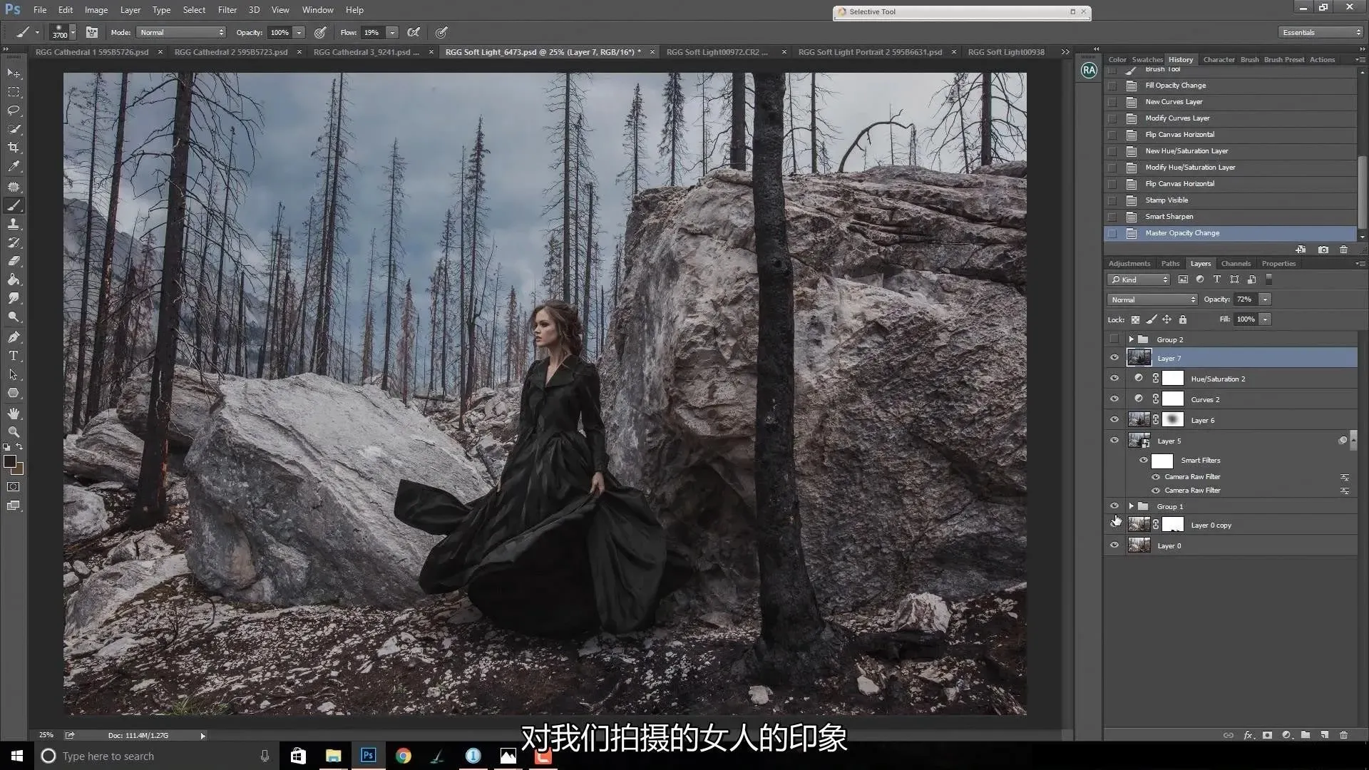Create new snapshot from History panel
The image size is (1369, 770).
point(1323,250)
